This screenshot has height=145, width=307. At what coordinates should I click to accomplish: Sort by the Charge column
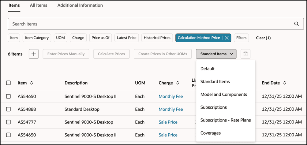click(x=177, y=83)
